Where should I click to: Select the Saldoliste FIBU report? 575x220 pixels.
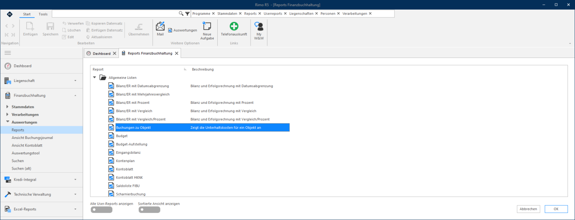128,186
